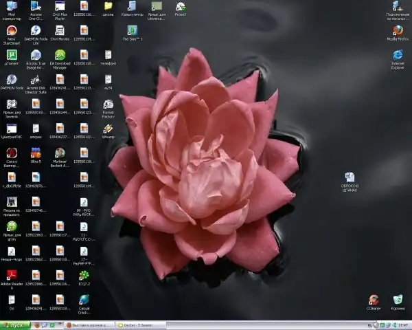The width and height of the screenshot is (412, 330).
Task: Select the Format Factory icon
Action: [x=108, y=104]
